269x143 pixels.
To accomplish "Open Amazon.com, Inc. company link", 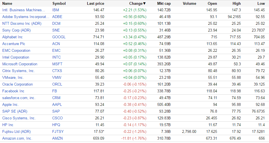I will [17, 138].
